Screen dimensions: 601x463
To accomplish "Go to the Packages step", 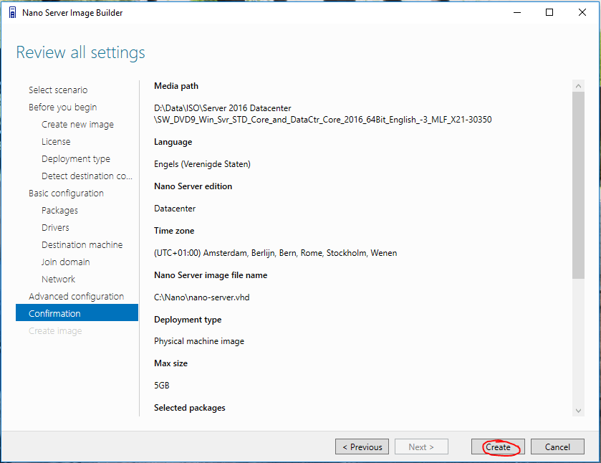I will [59, 211].
